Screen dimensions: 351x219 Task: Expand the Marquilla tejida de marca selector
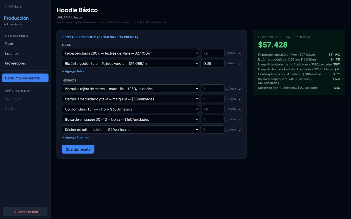click(x=130, y=89)
